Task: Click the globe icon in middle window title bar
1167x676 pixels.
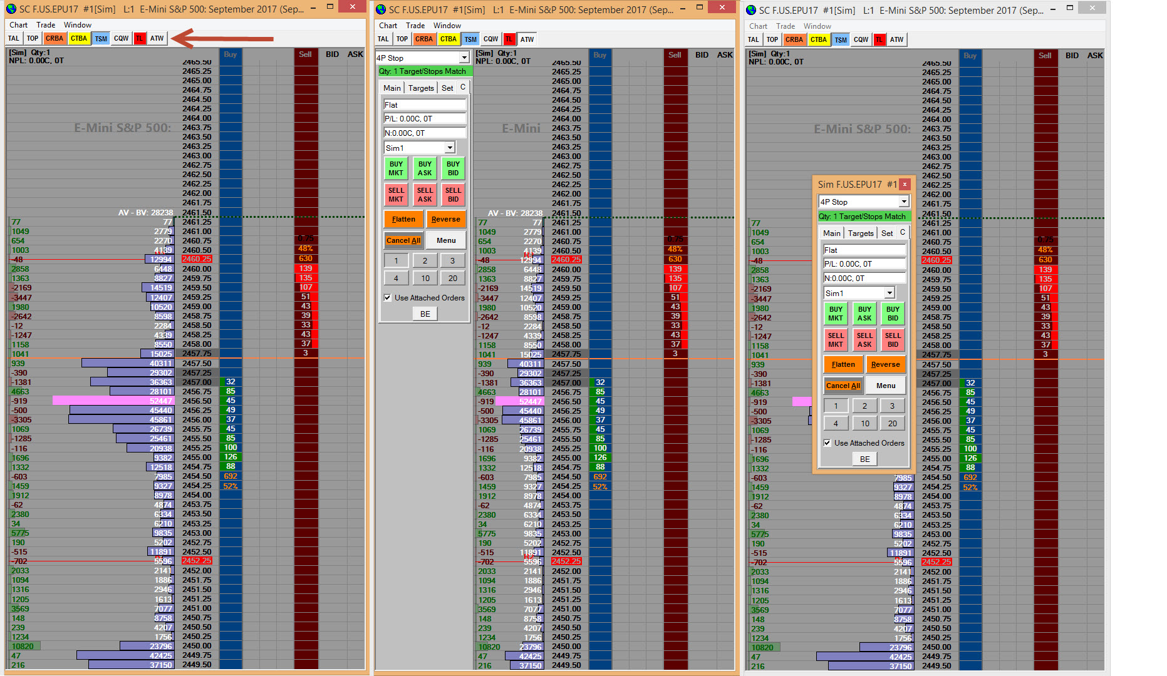Action: (x=381, y=9)
